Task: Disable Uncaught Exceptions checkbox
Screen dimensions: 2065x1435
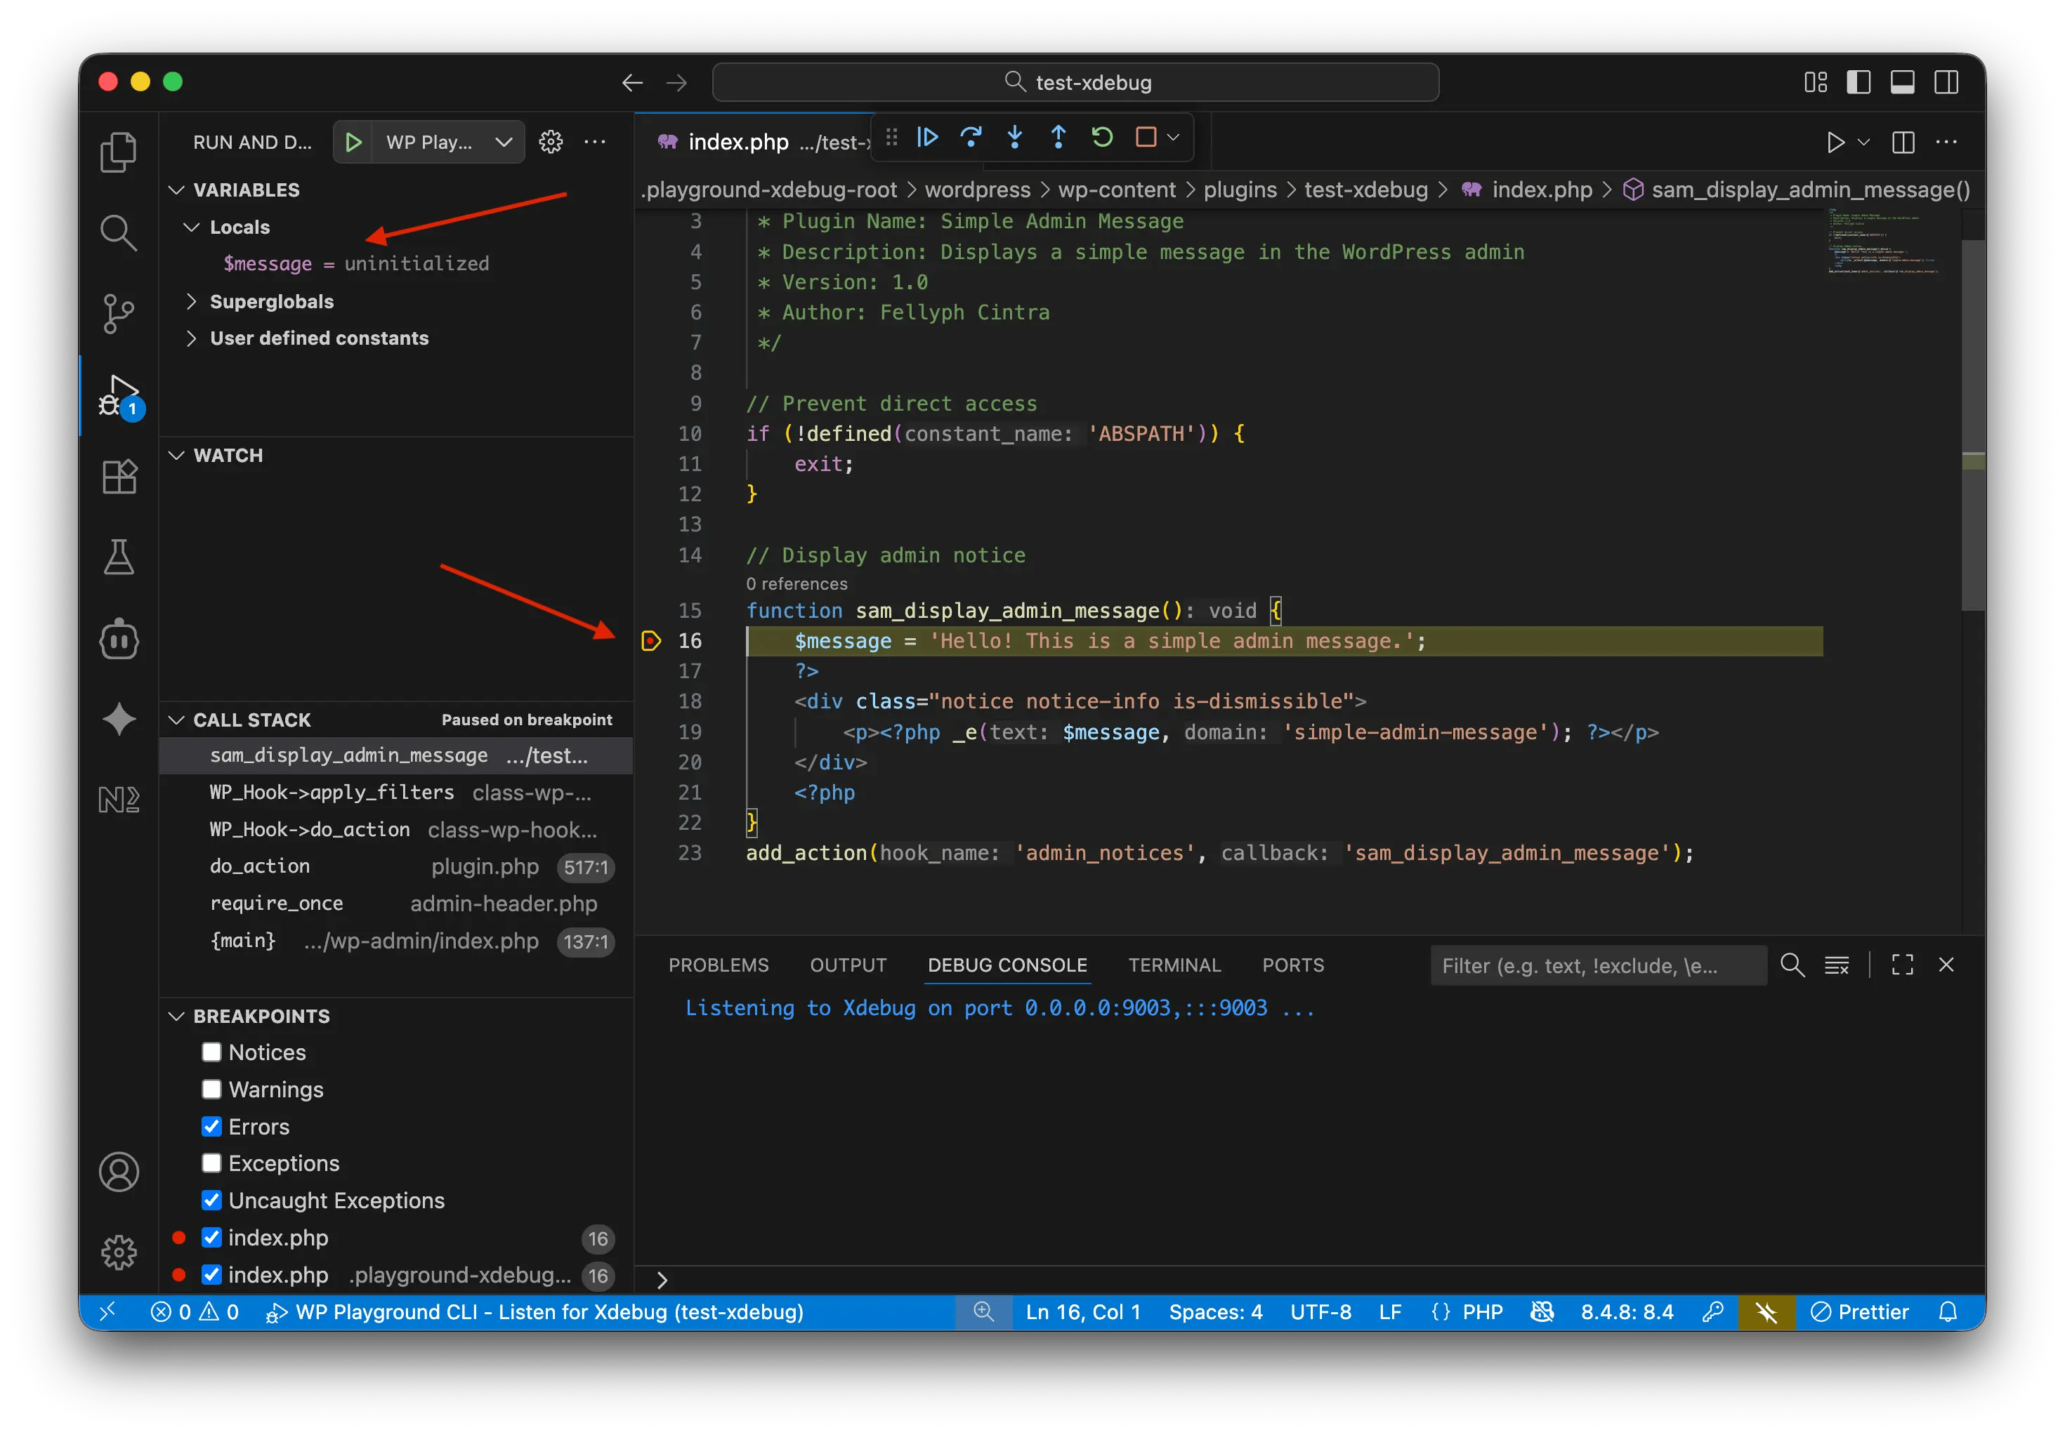Action: point(211,1201)
